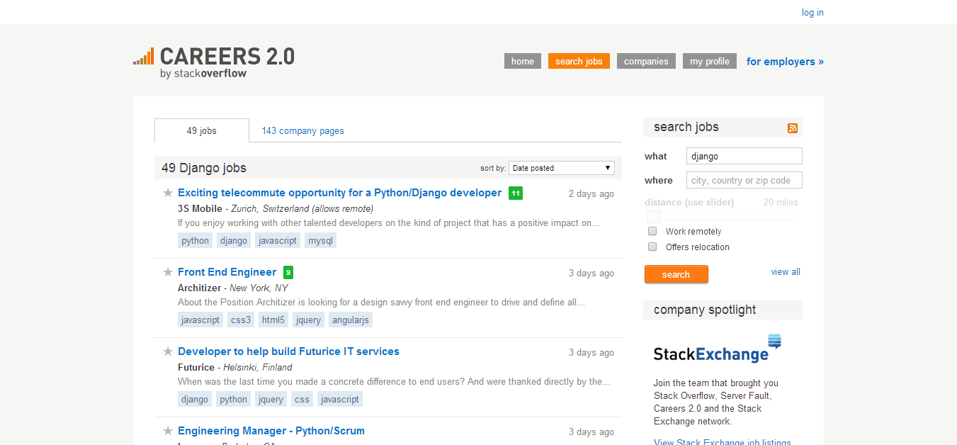Open the Front End Engineer job title

(227, 272)
